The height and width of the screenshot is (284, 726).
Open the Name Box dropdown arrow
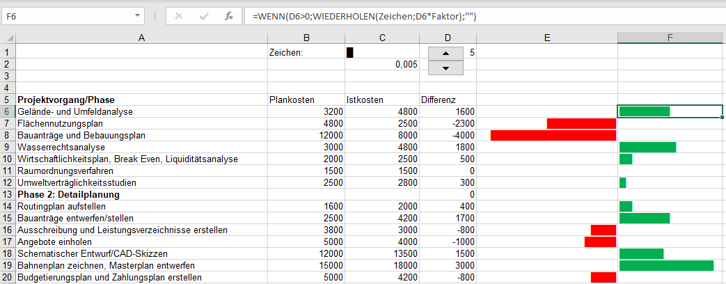click(135, 16)
